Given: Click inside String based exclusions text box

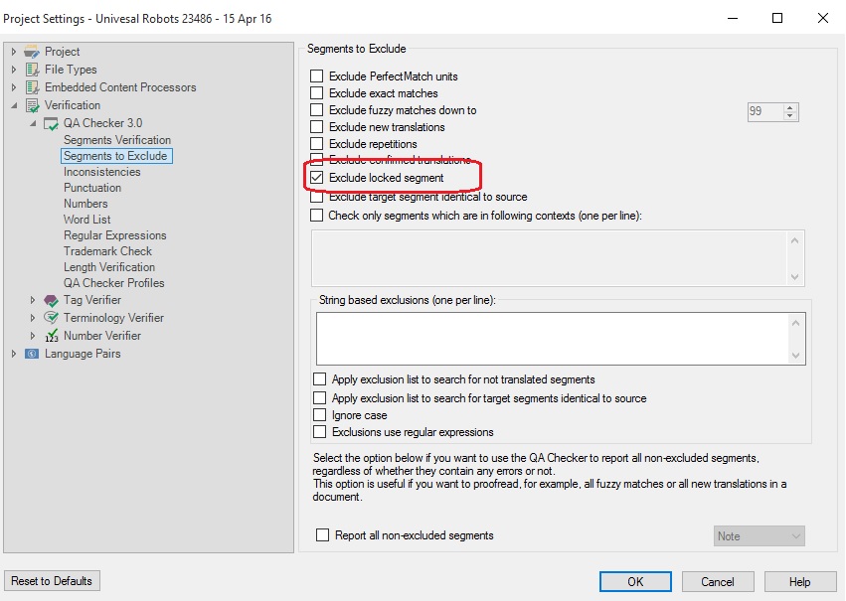Looking at the screenshot, I should (552, 338).
